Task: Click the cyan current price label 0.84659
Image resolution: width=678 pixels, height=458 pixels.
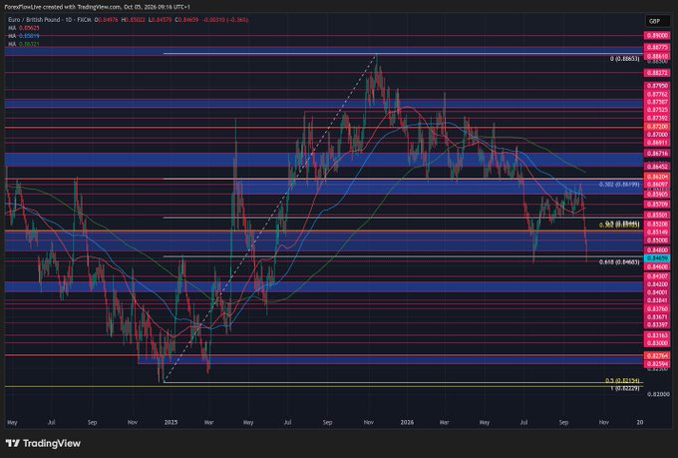Action: point(657,258)
